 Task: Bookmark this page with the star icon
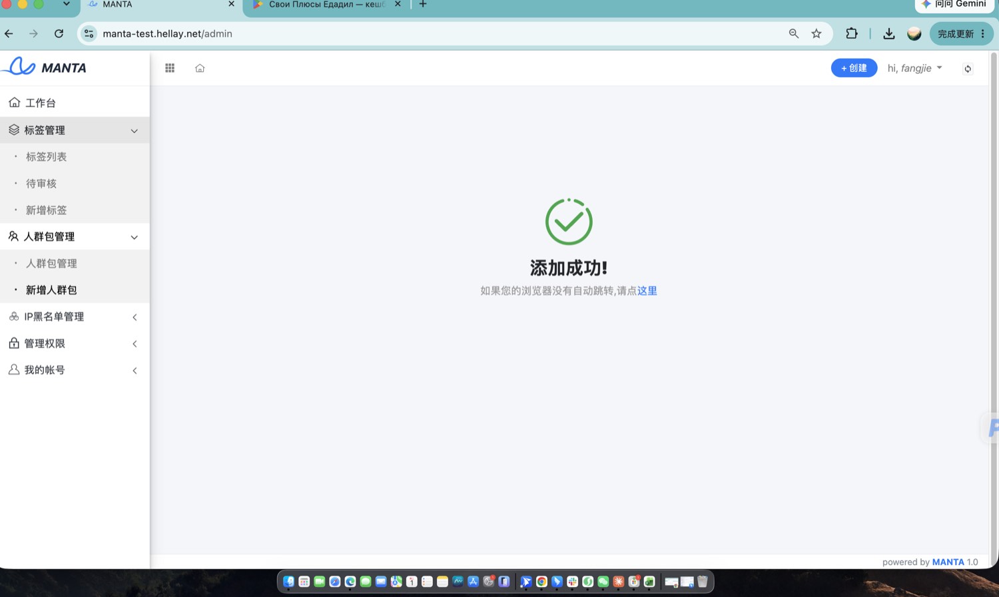(817, 33)
